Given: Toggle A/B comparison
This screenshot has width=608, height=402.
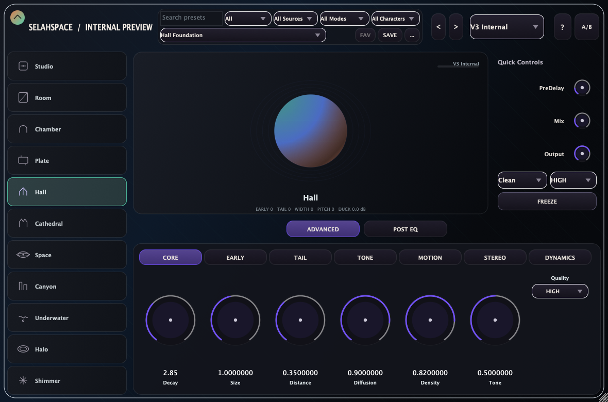Looking at the screenshot, I should 587,27.
